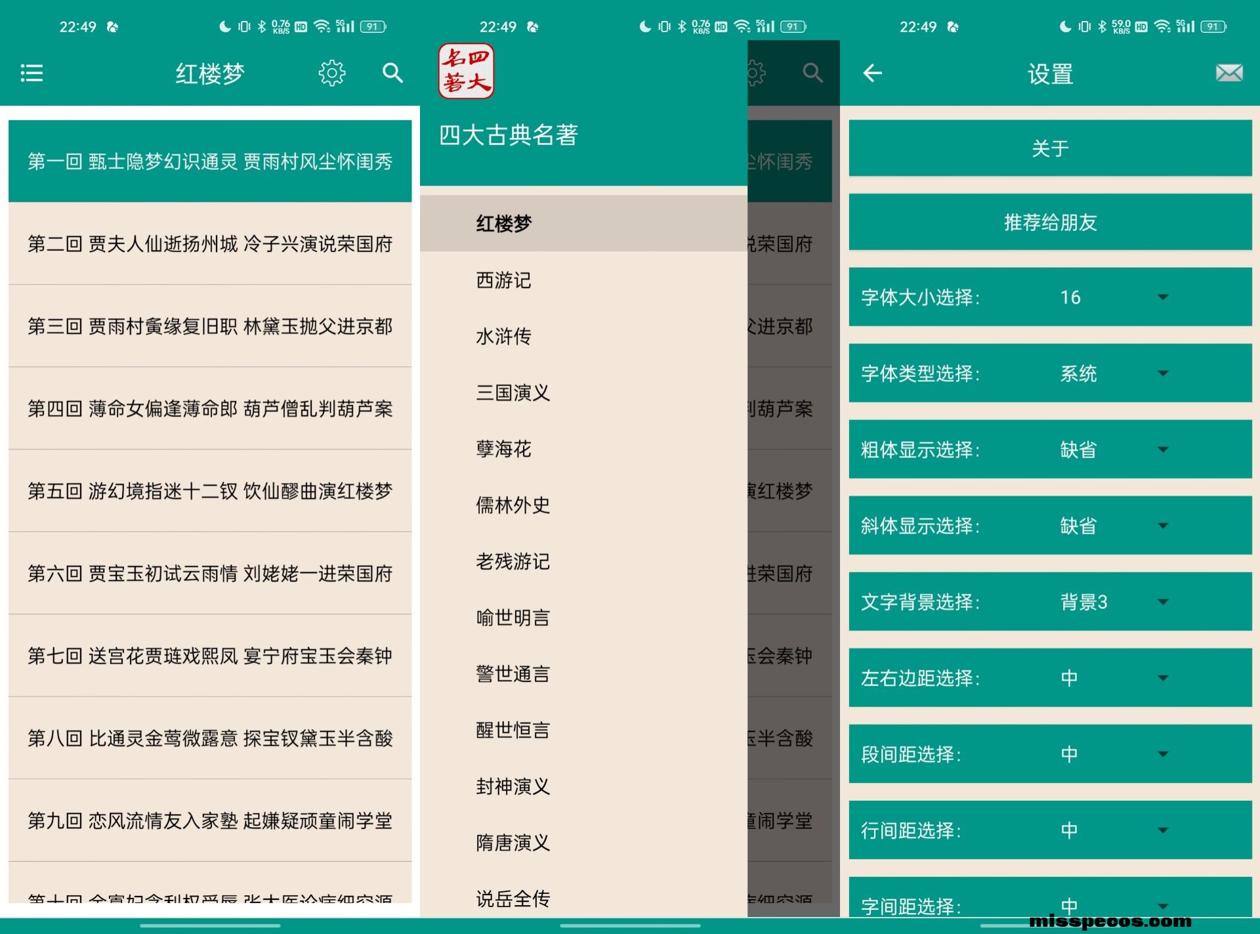Open chapter 第九回 恋风流情友入家塾
The width and height of the screenshot is (1260, 934).
point(210,820)
